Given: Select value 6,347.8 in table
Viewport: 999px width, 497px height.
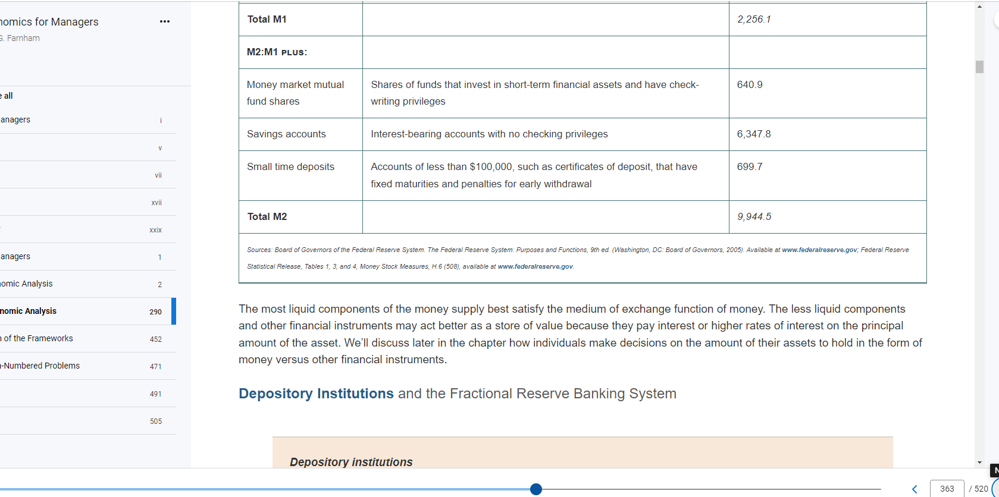Looking at the screenshot, I should [754, 134].
